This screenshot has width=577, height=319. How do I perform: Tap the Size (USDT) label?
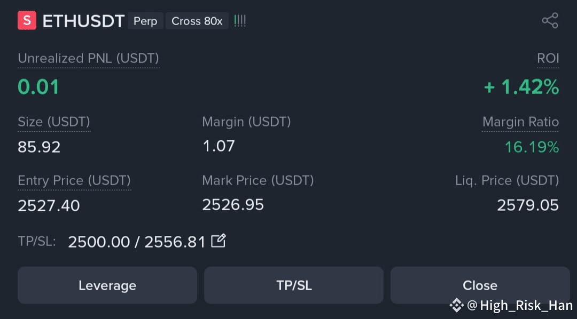[54, 122]
